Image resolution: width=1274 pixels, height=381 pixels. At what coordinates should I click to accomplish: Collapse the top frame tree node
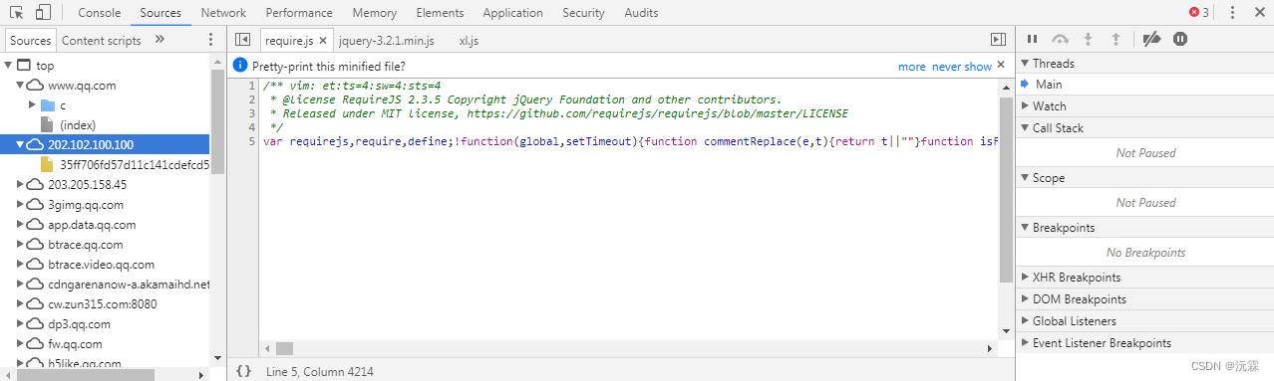pos(8,66)
